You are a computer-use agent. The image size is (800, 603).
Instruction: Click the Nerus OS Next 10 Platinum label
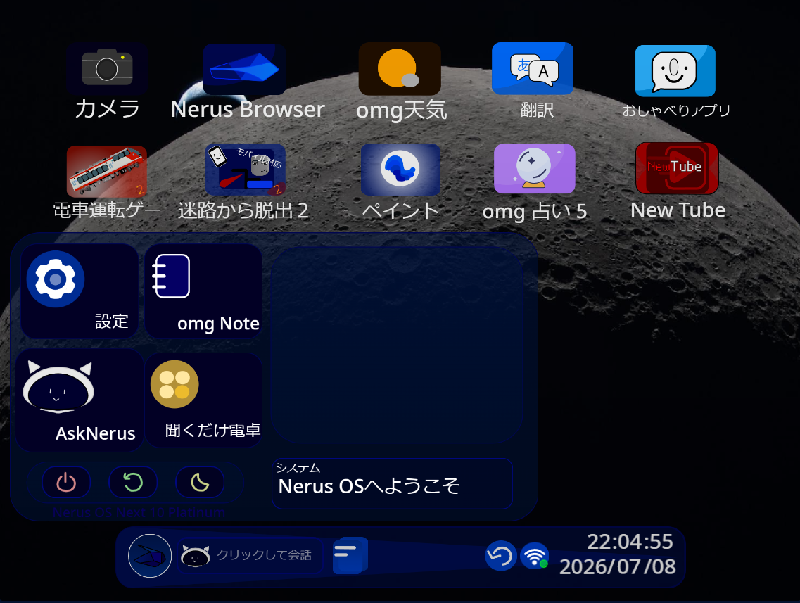(x=139, y=512)
